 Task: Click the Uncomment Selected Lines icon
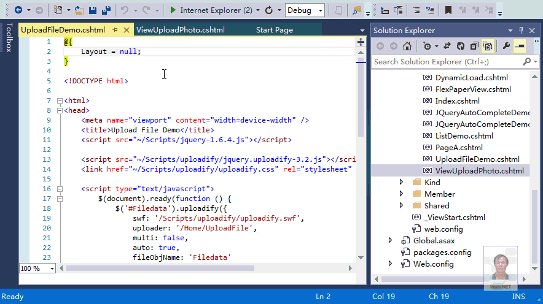430,10
